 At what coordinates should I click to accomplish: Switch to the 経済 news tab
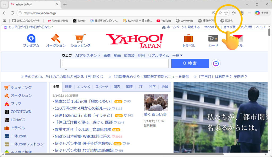68,87
